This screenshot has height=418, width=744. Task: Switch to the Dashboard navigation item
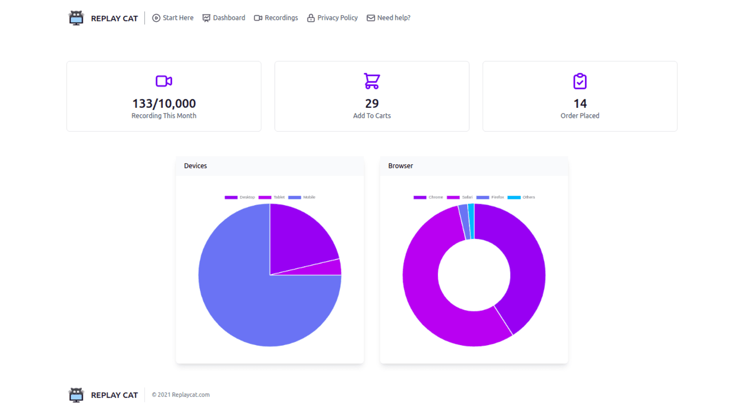[229, 18]
